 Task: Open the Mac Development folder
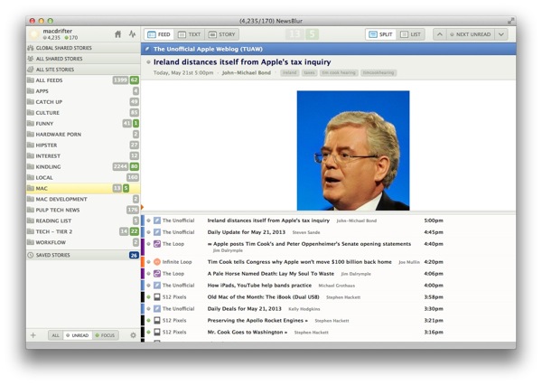83,199
